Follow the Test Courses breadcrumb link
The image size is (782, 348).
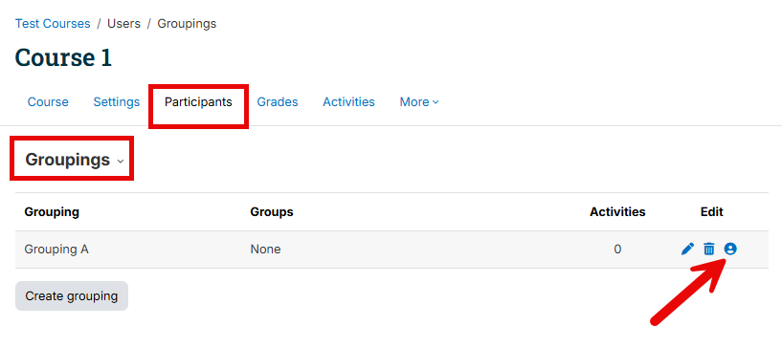click(53, 23)
